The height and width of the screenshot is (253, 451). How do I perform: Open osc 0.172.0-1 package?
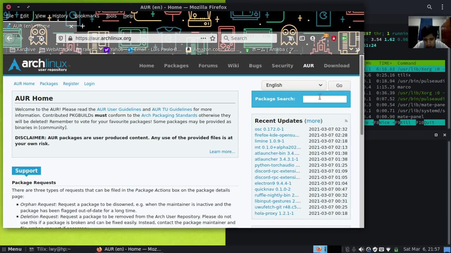[269, 129]
